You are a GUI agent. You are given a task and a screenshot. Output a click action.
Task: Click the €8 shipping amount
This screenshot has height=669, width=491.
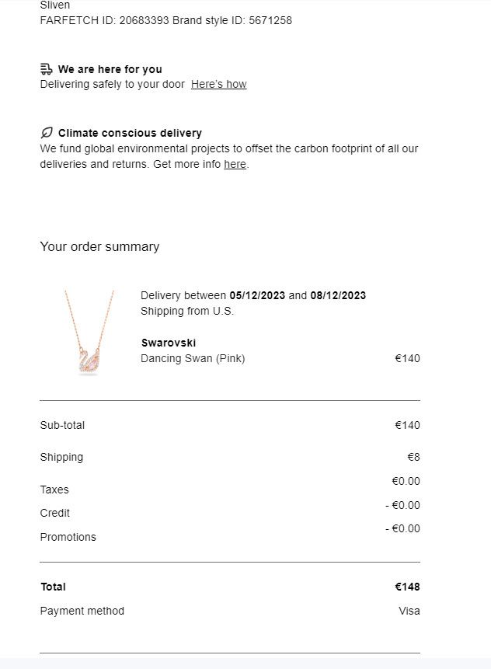pos(414,458)
